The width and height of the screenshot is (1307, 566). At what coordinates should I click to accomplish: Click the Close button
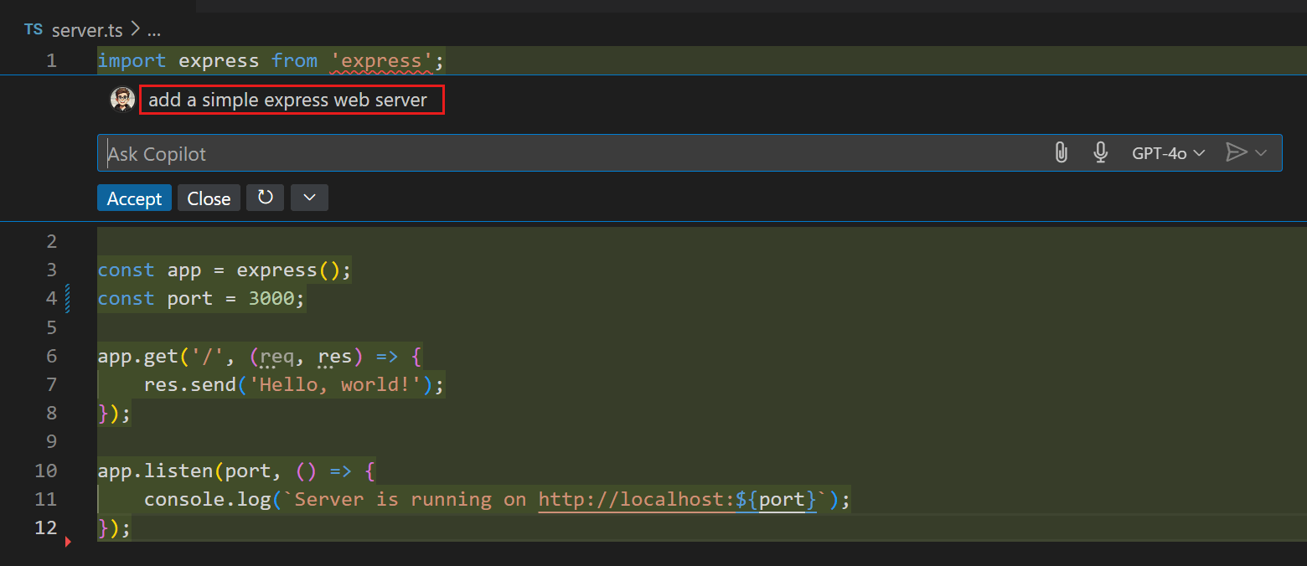point(208,198)
